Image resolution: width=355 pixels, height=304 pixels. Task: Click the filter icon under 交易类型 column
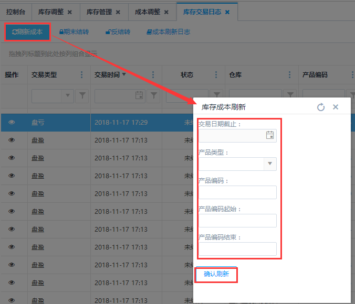point(82,95)
